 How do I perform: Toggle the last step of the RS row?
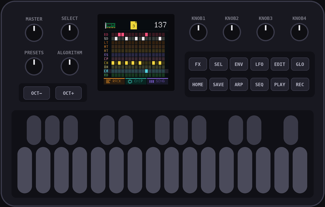163,55
